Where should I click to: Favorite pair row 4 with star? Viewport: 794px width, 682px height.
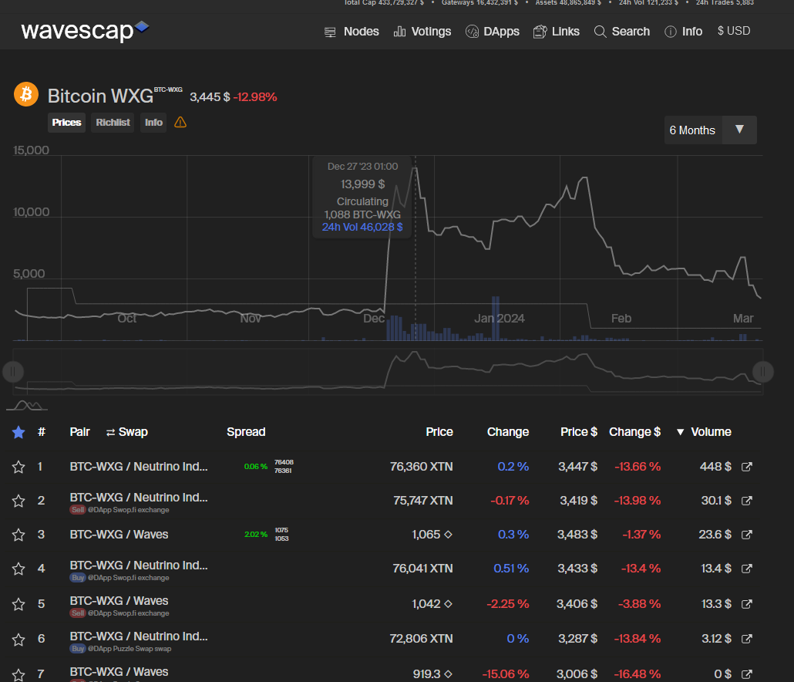pyautogui.click(x=19, y=569)
